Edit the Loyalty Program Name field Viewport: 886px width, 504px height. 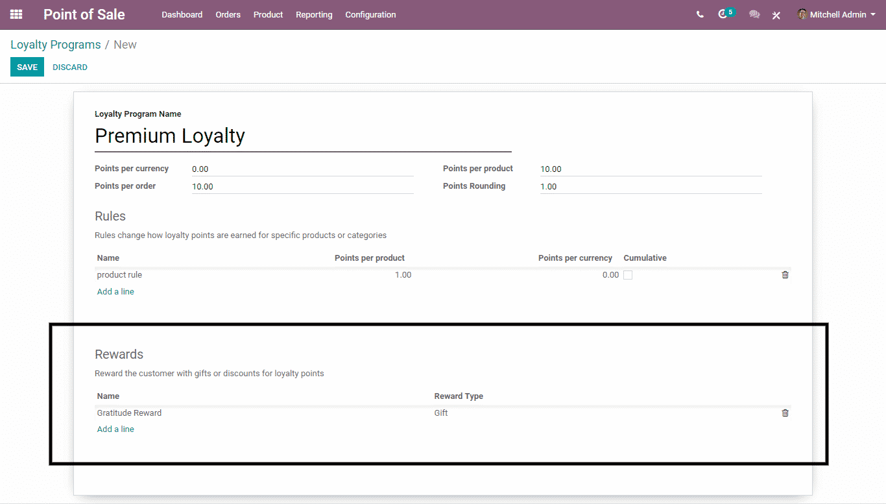pyautogui.click(x=303, y=136)
